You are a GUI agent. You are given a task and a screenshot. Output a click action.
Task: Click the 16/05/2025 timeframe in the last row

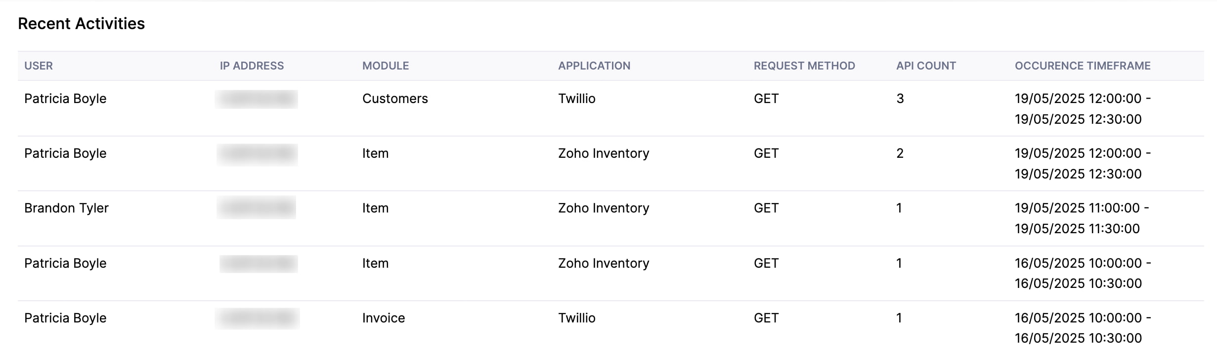[x=1078, y=318]
